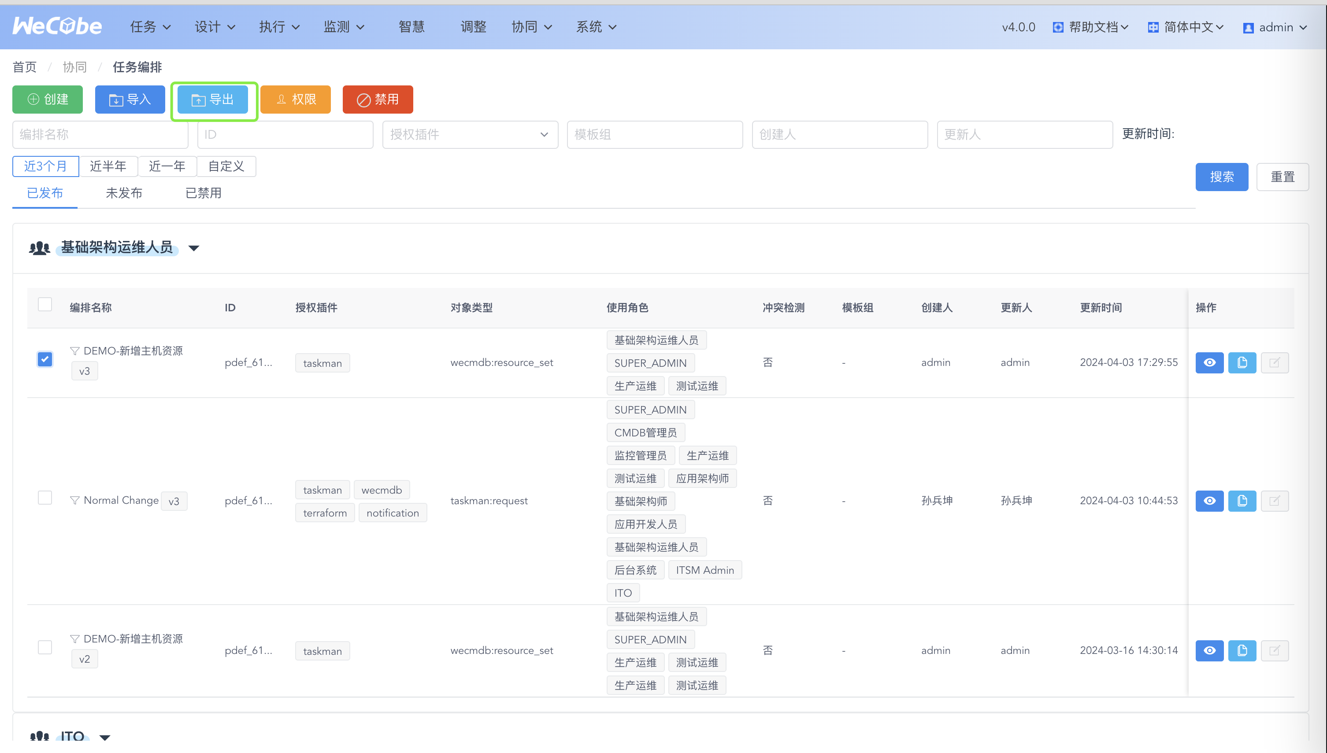Image resolution: width=1327 pixels, height=753 pixels.
Task: Check the DEMO-新增主机资源 v2 row checkbox
Action: 45,647
